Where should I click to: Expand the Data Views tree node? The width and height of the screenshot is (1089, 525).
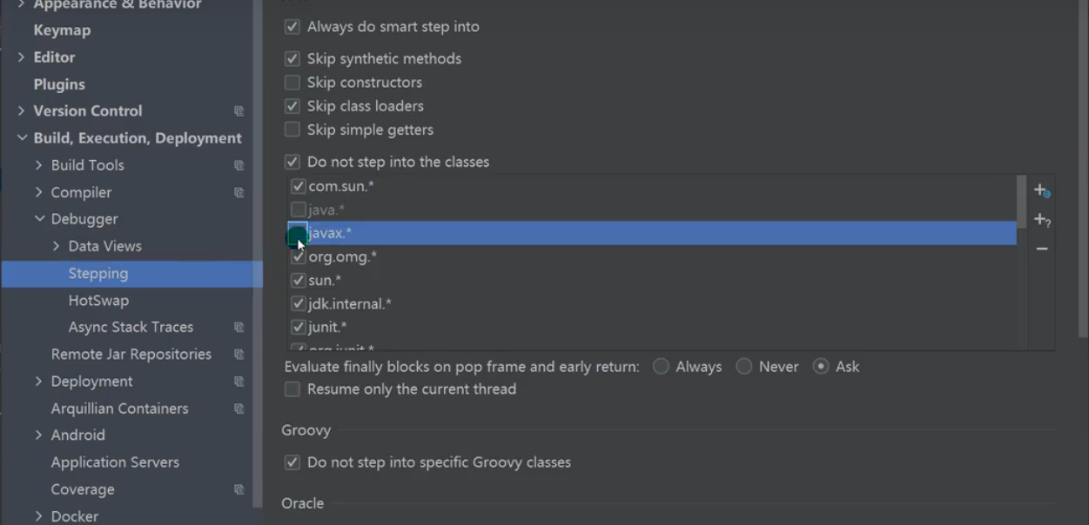point(57,246)
